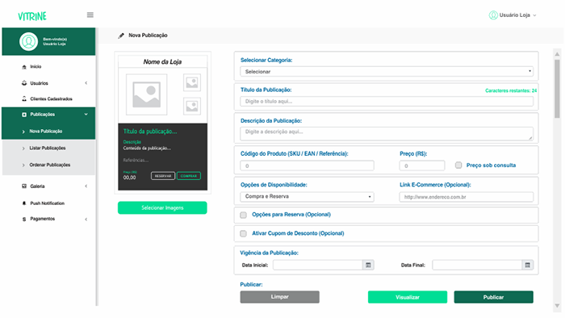Click the Início home icon
The height and width of the screenshot is (318, 565).
(x=24, y=67)
